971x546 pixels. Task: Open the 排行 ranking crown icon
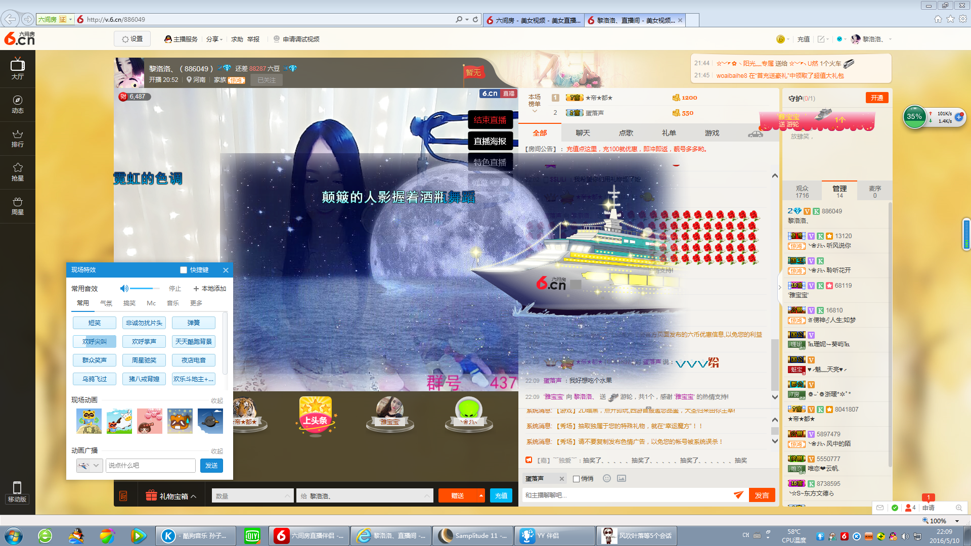[x=18, y=138]
